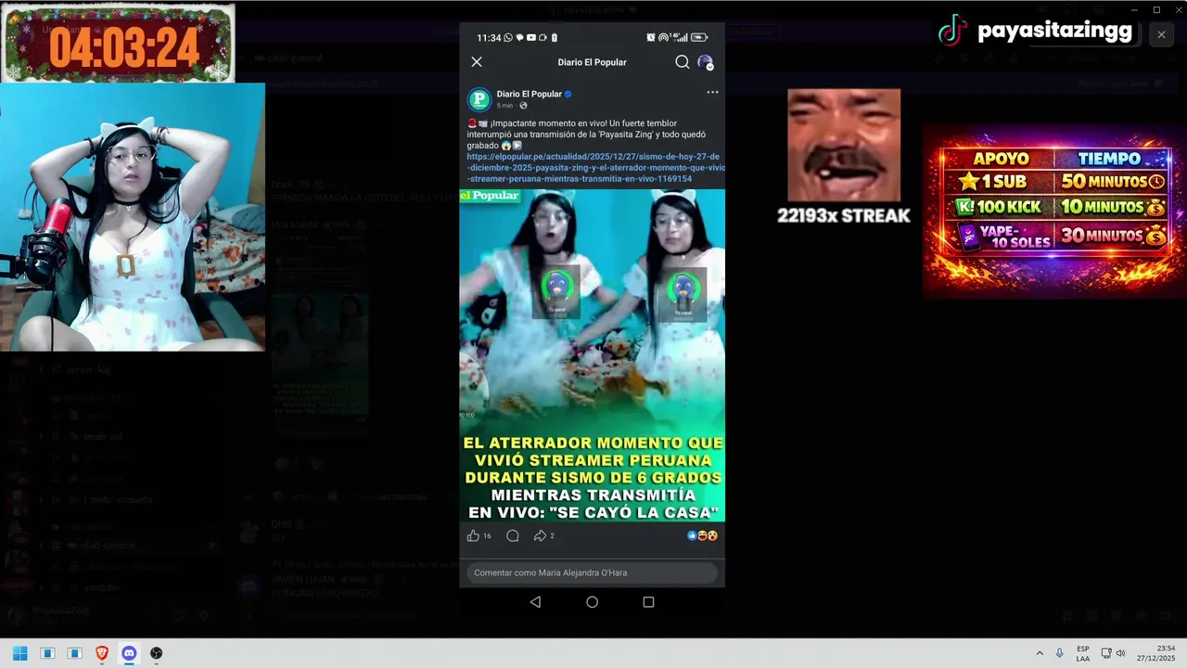Click the '5 min' post timestamp
This screenshot has width=1187, height=668.
504,106
